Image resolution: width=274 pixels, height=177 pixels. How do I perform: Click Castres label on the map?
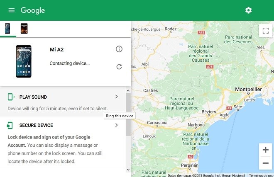coord(150,90)
